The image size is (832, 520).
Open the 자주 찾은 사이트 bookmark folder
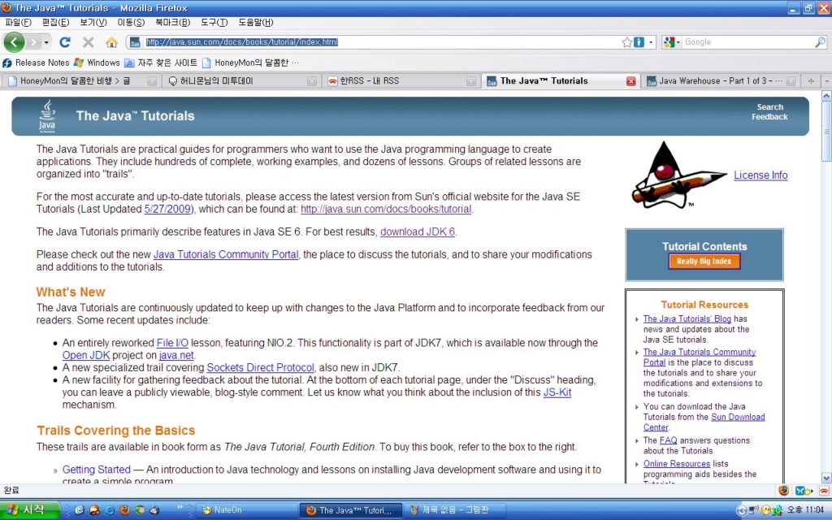161,63
